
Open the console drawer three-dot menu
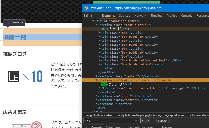[86, 127]
